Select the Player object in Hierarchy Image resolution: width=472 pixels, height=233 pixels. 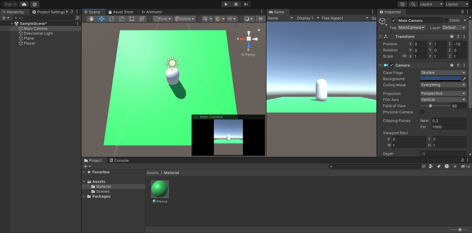(29, 43)
